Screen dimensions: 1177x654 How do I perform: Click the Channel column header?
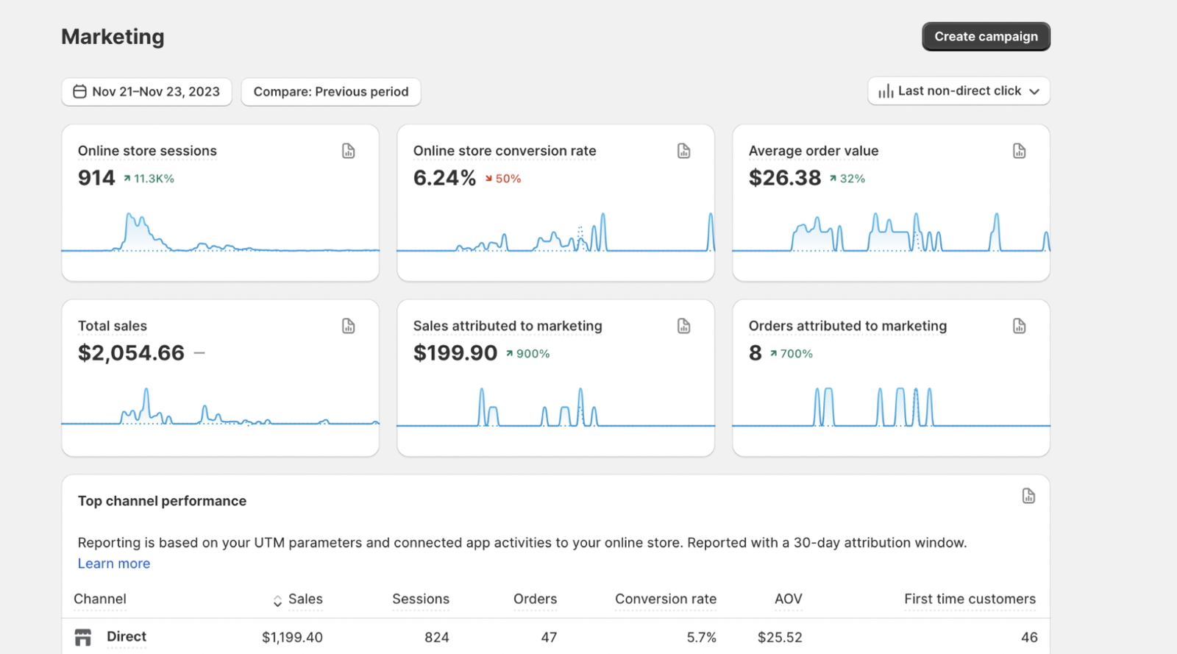coord(100,600)
